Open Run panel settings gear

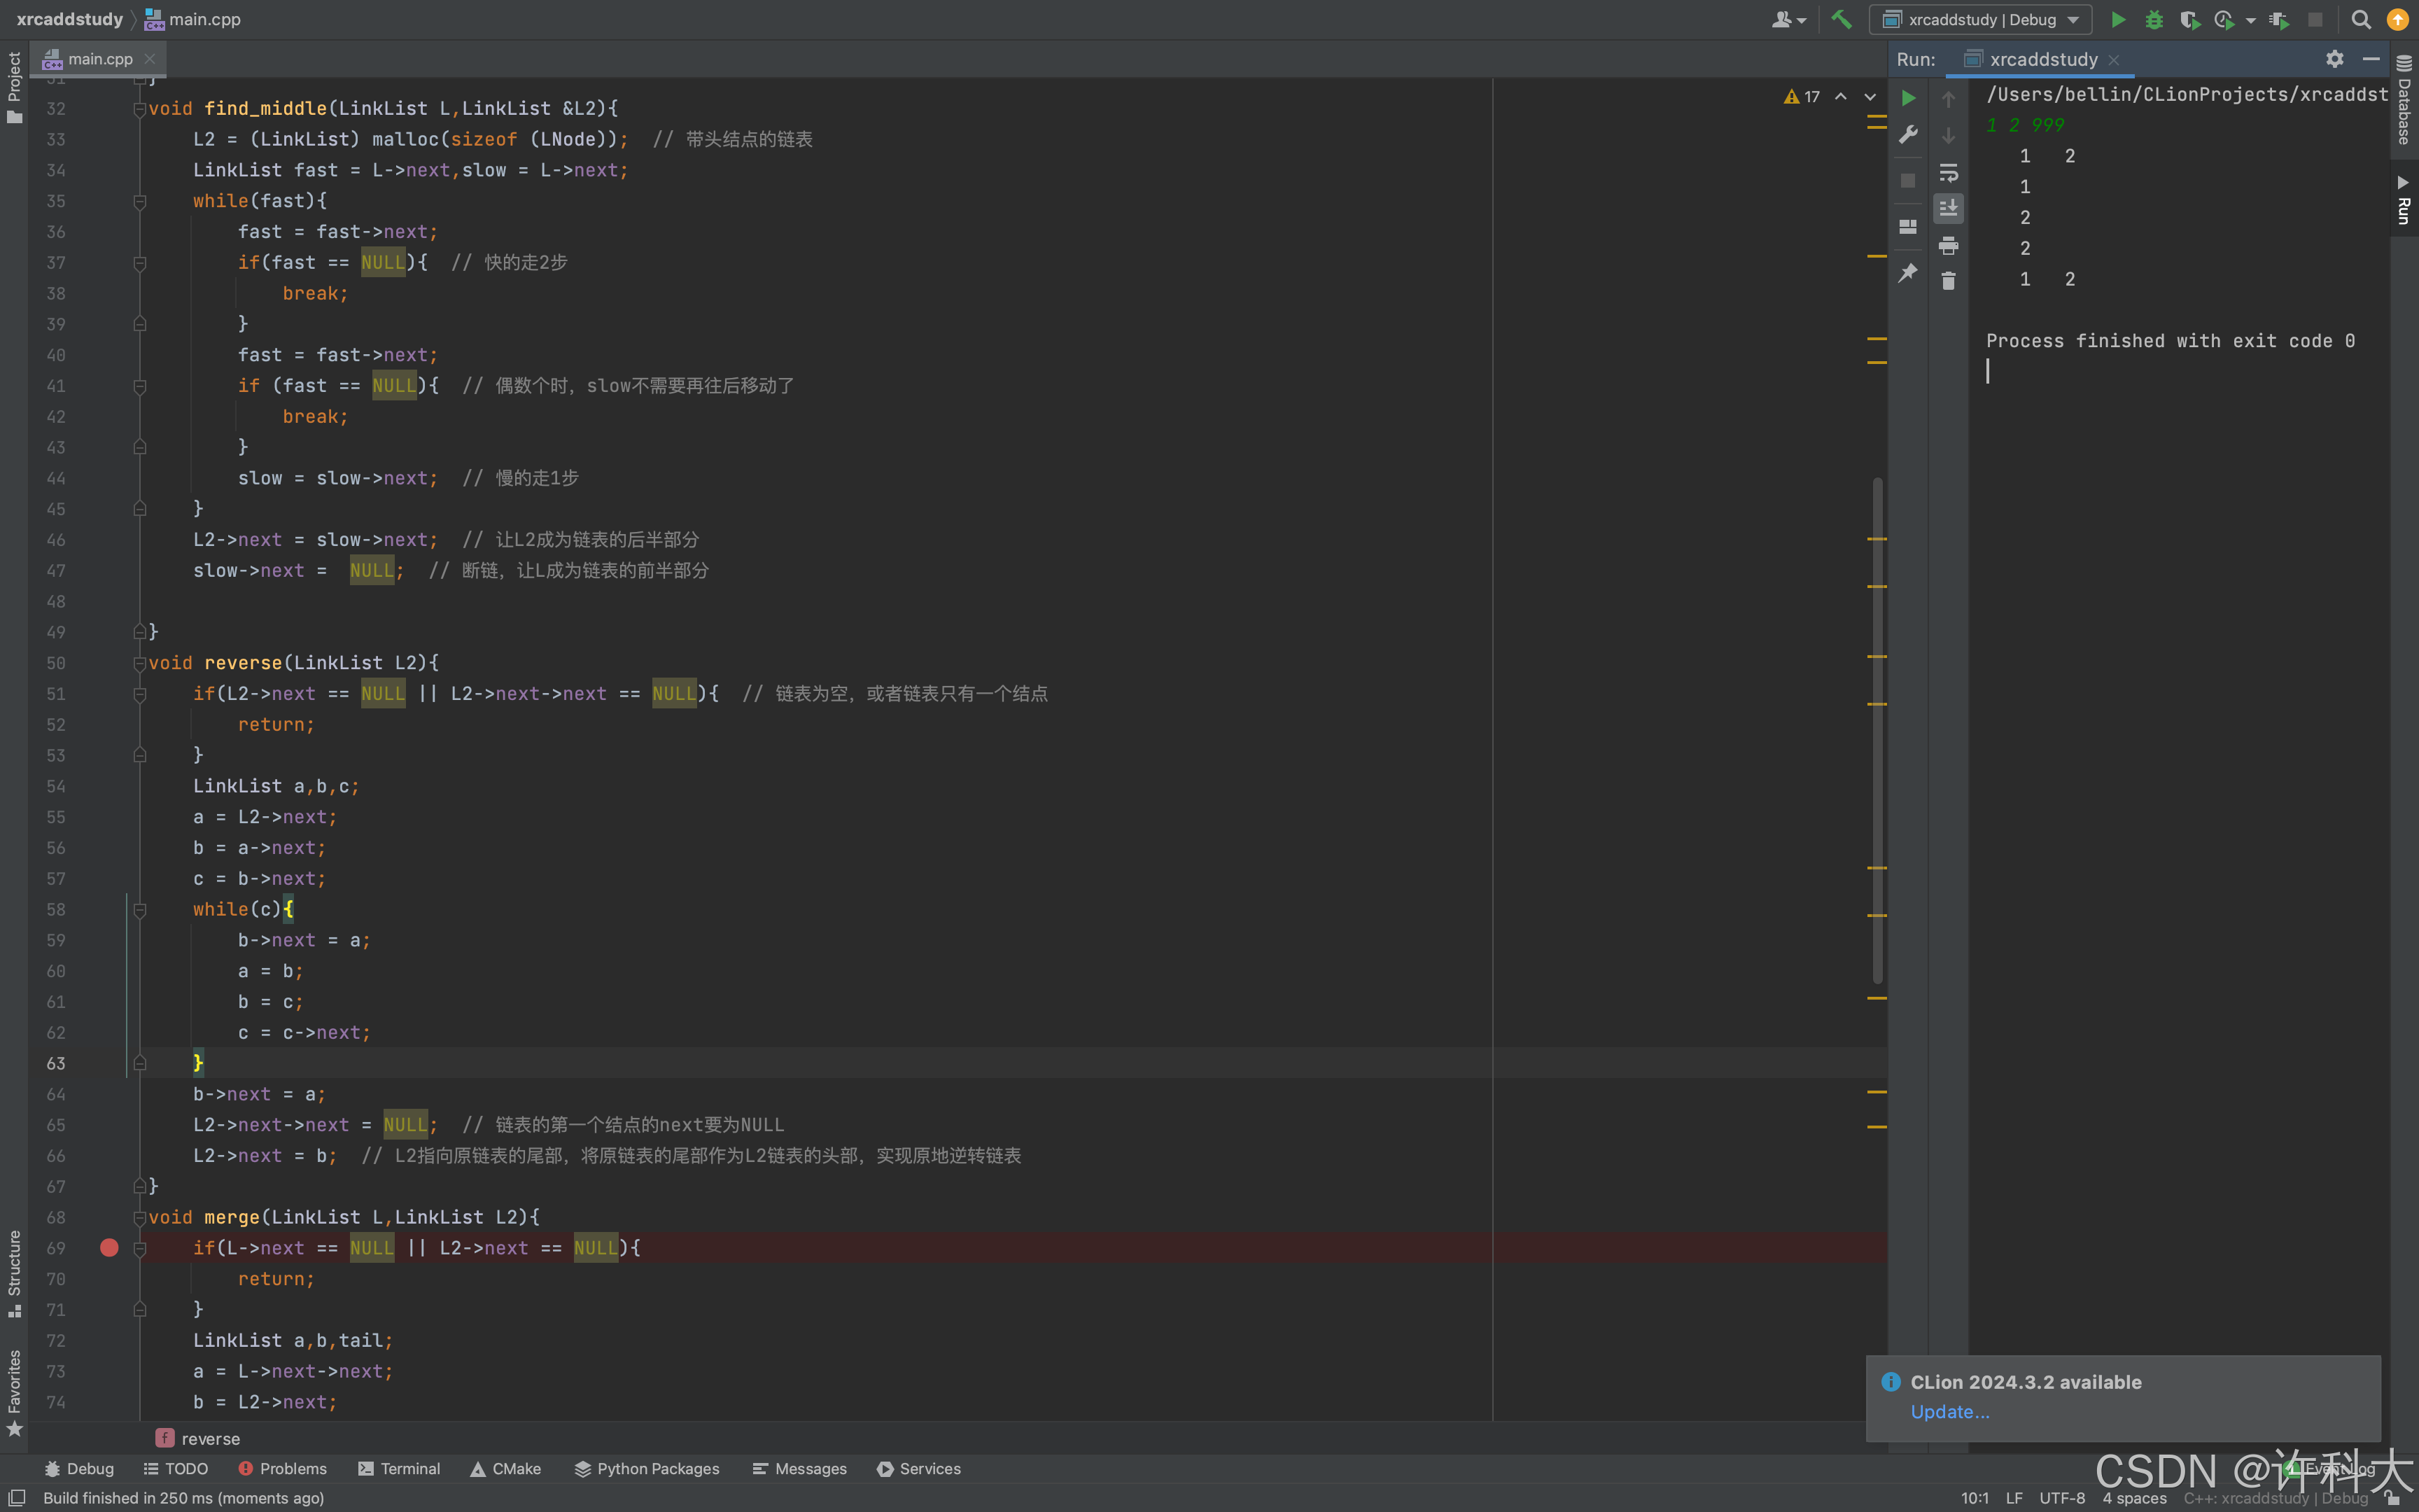coord(2334,59)
